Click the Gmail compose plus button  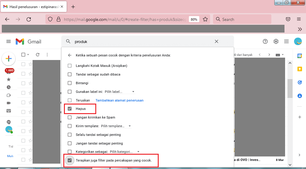[x=9, y=59]
